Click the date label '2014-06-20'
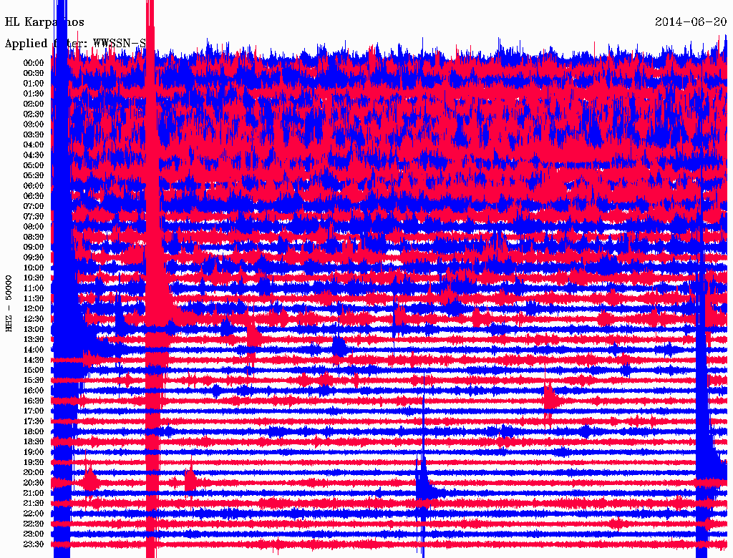 (691, 22)
